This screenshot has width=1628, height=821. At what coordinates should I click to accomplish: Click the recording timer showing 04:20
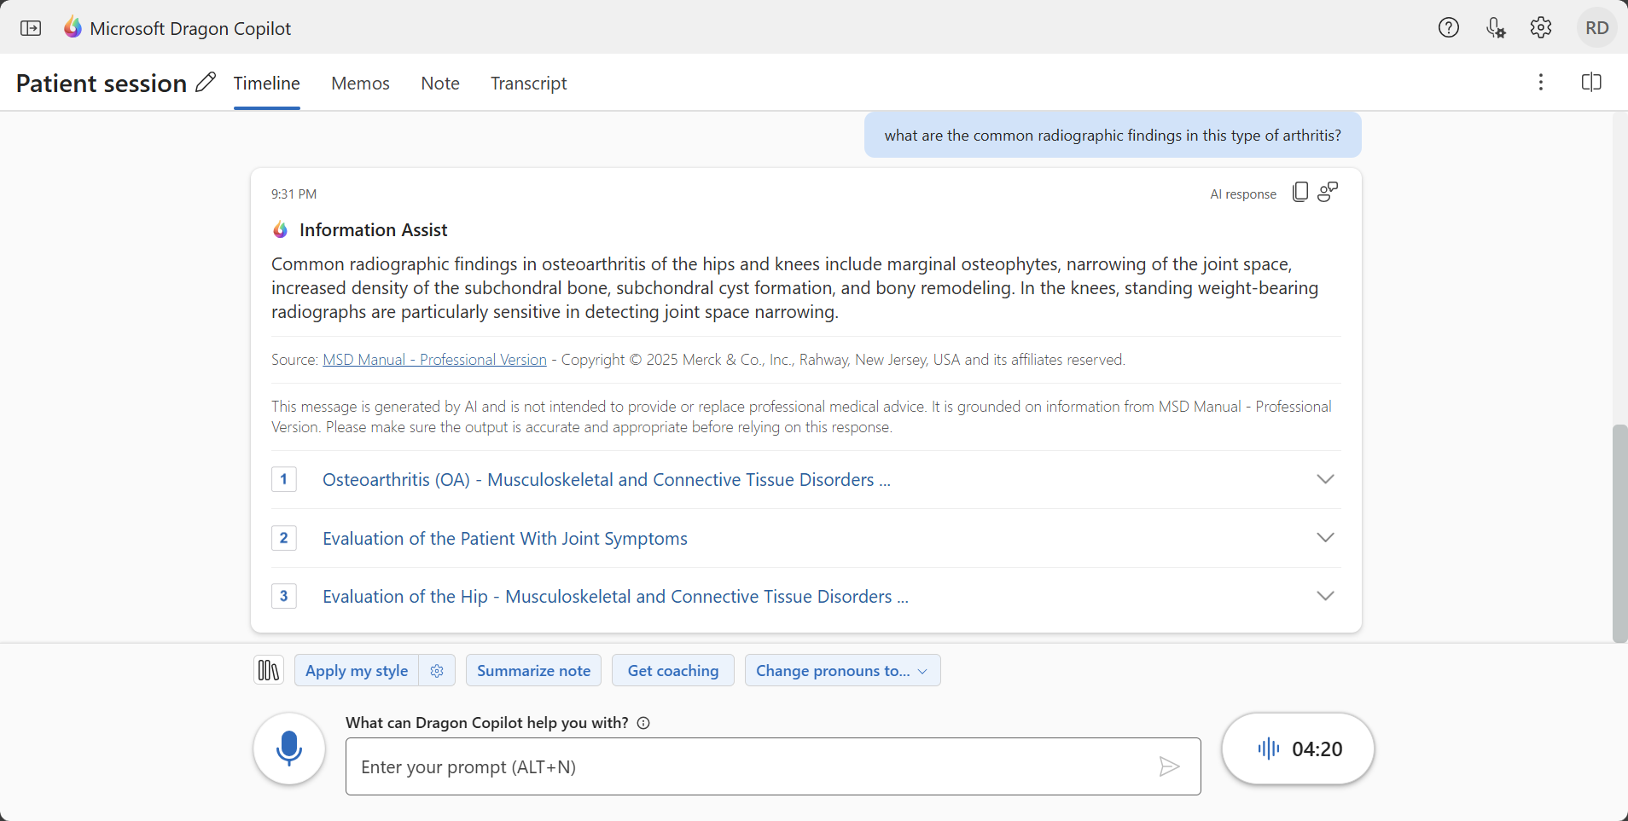point(1298,749)
